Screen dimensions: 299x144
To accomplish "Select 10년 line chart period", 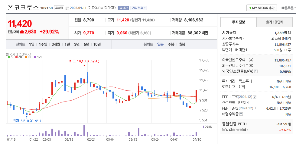I will tap(97, 45).
